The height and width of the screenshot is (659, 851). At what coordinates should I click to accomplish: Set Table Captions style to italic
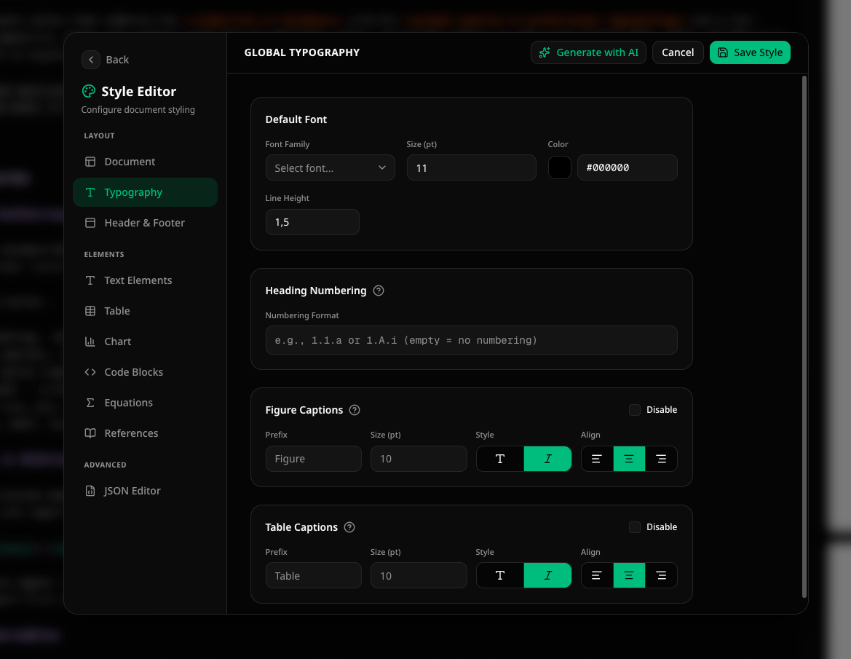547,575
